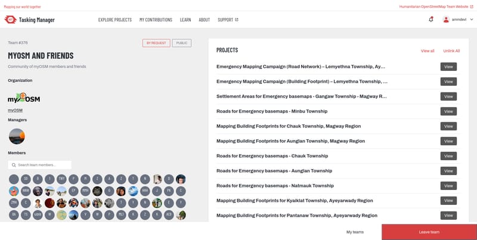
Task: Click View all projects link
Action: coord(428,51)
